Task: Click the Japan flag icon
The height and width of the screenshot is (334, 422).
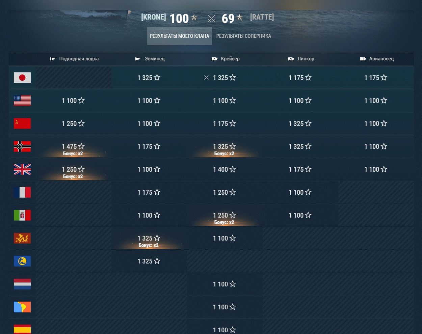Action: [22, 78]
